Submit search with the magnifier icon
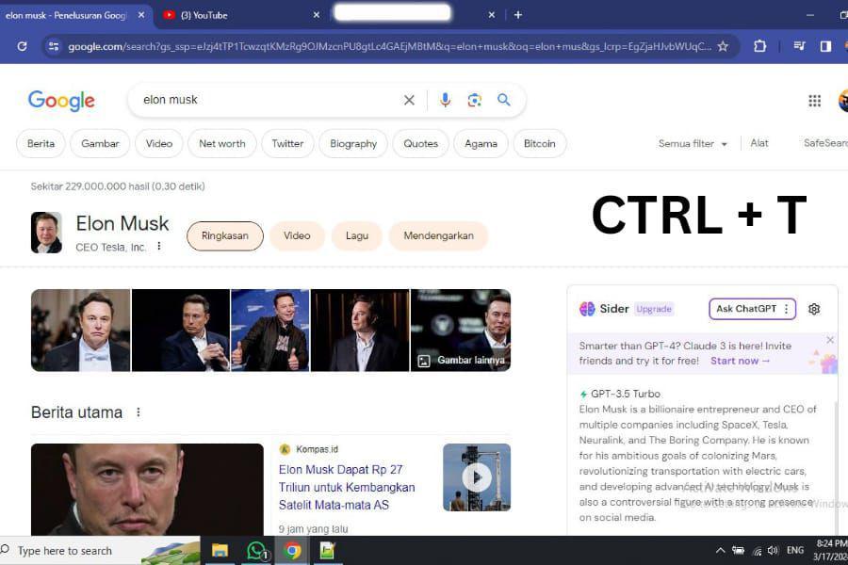The image size is (848, 565). pyautogui.click(x=504, y=100)
